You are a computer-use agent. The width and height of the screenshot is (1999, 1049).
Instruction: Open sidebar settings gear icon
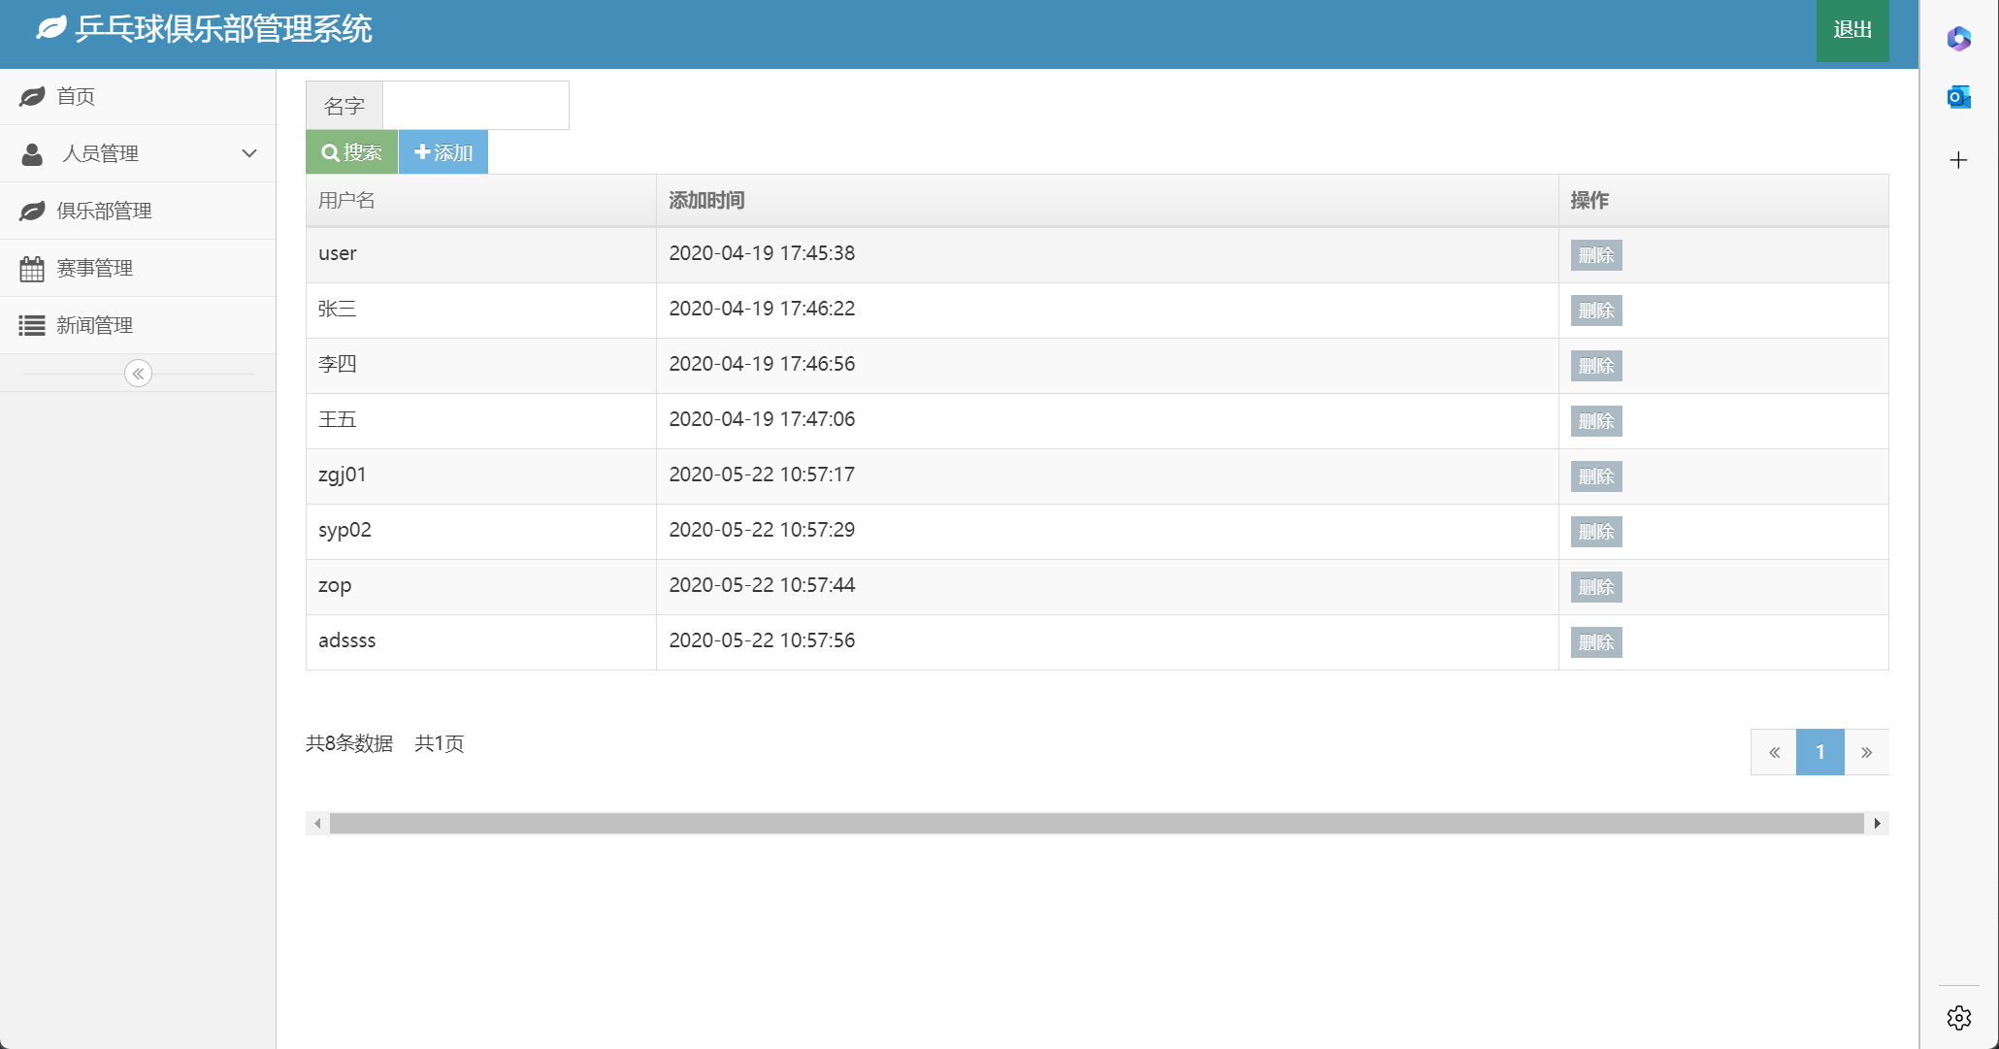tap(1958, 1017)
